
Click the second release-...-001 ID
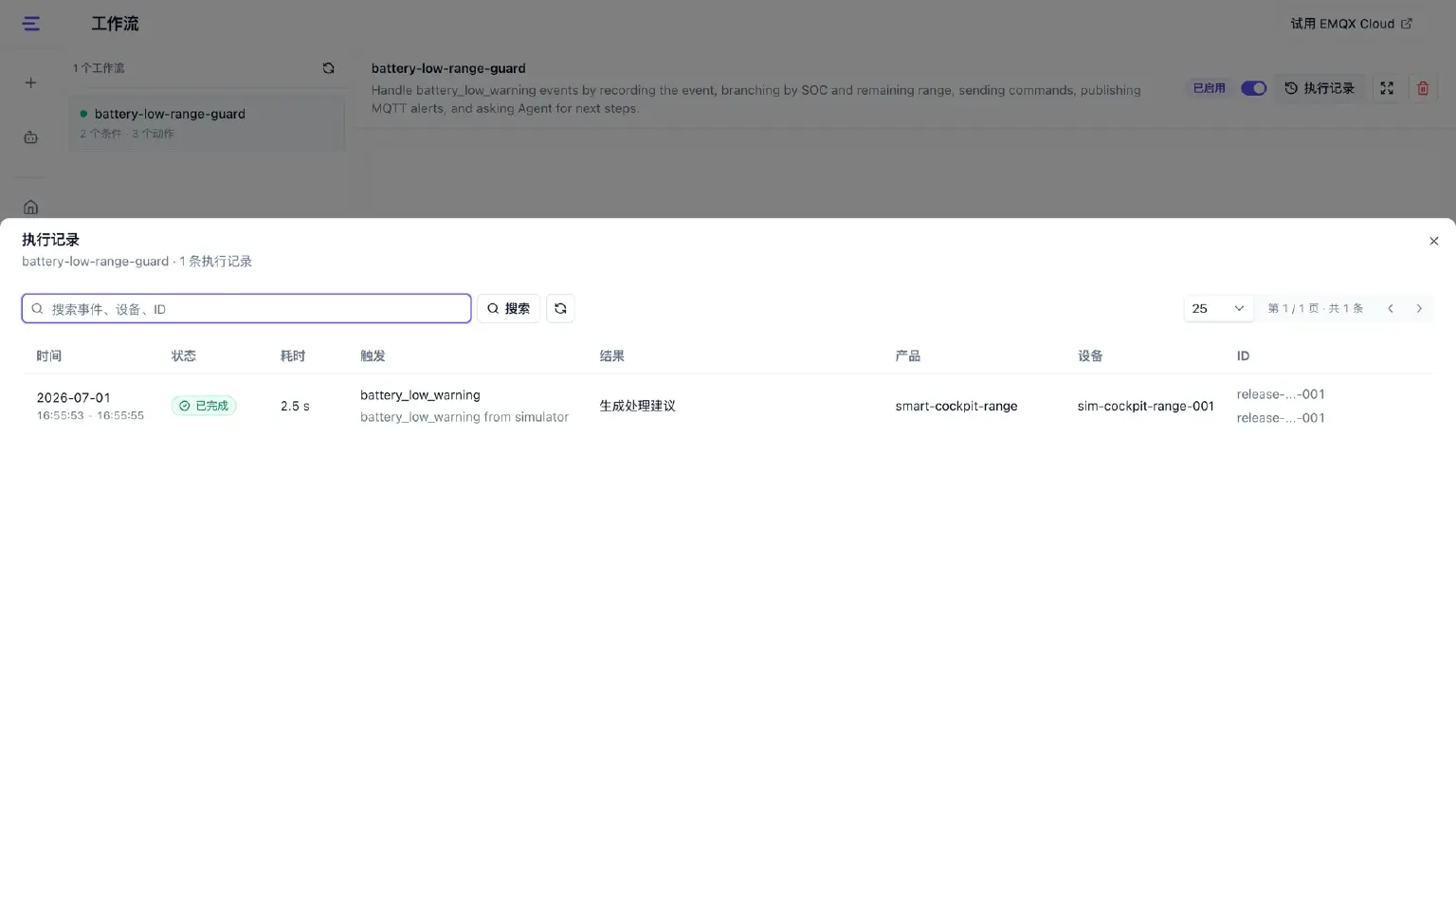[1281, 418]
